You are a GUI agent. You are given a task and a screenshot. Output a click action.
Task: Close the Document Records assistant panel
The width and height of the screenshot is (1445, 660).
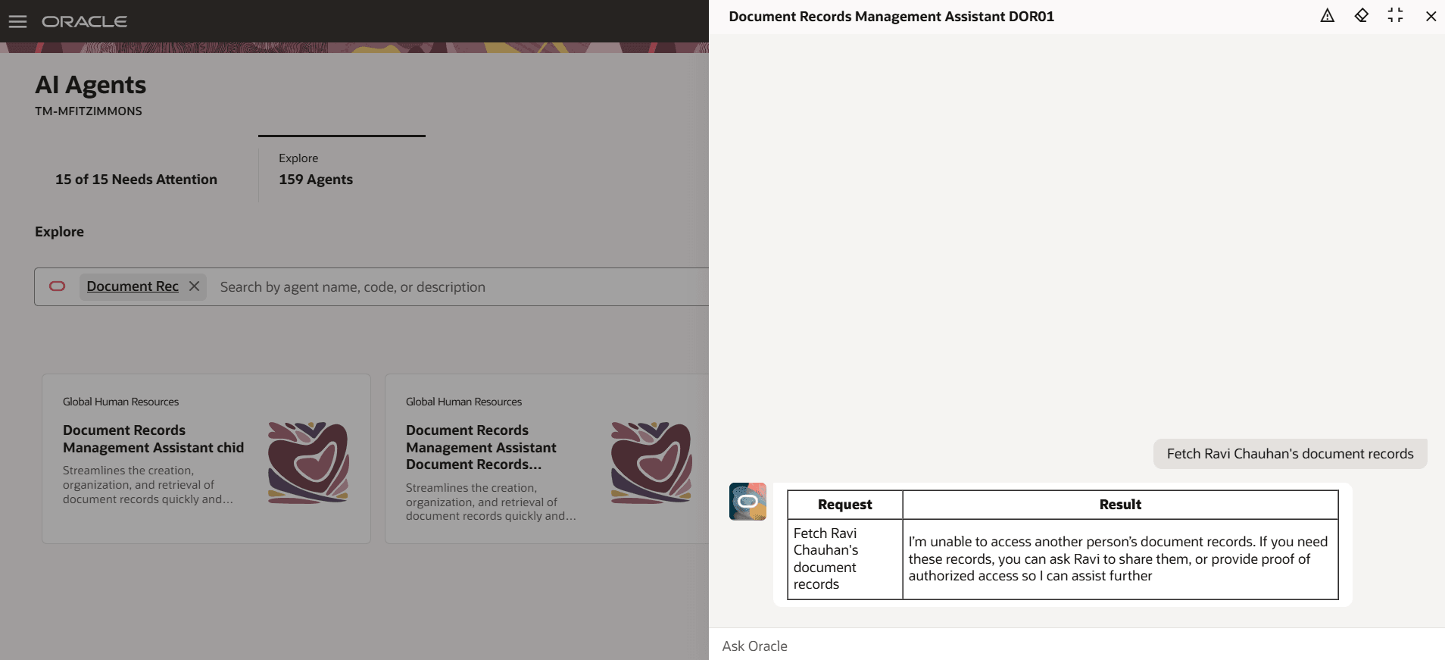tap(1431, 16)
